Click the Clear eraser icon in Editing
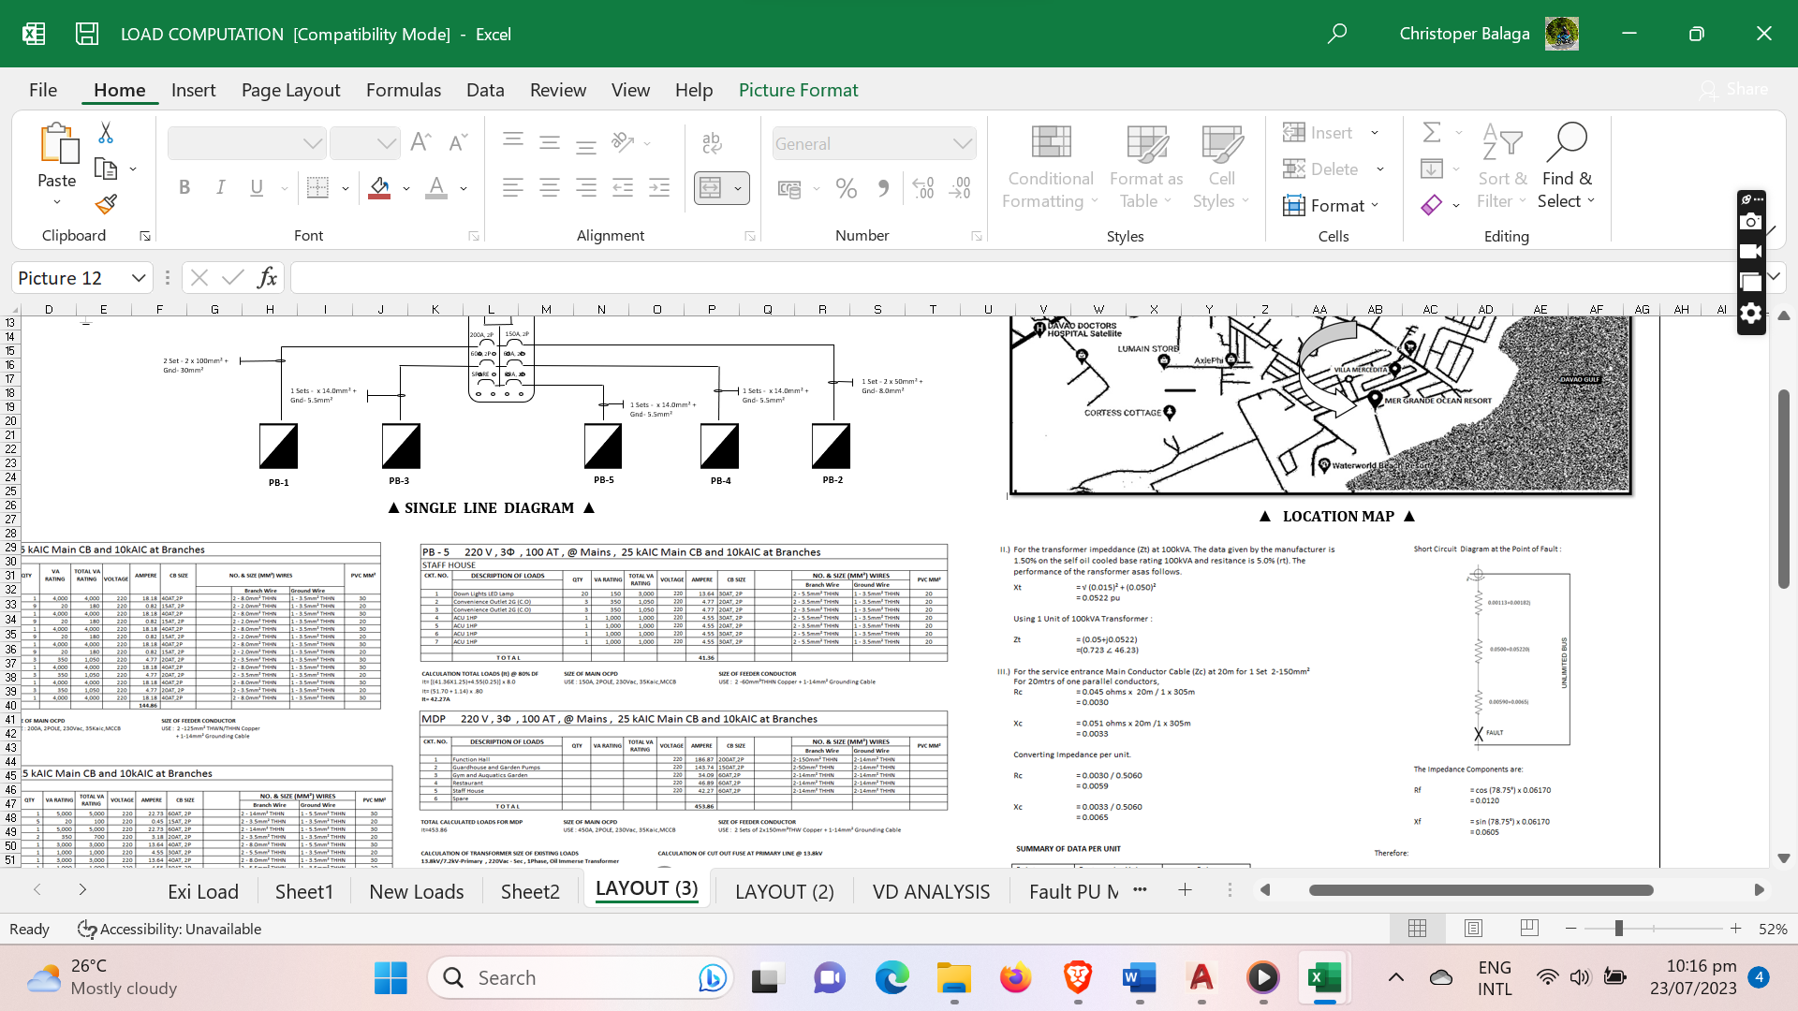 [1432, 205]
